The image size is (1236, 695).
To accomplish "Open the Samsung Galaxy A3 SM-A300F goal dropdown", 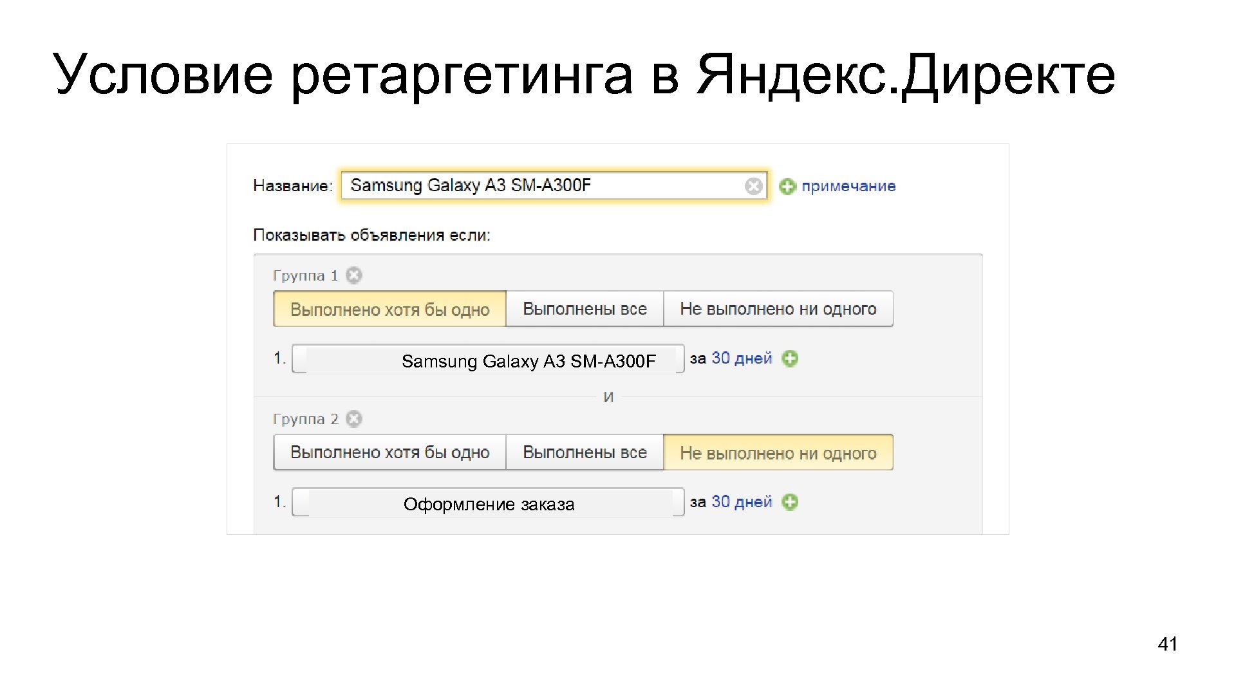I will [x=488, y=360].
